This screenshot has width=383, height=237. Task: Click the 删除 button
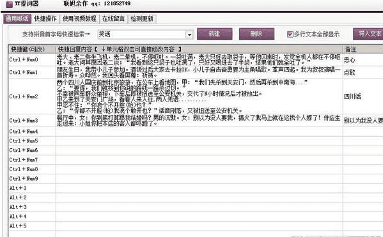pos(256,34)
